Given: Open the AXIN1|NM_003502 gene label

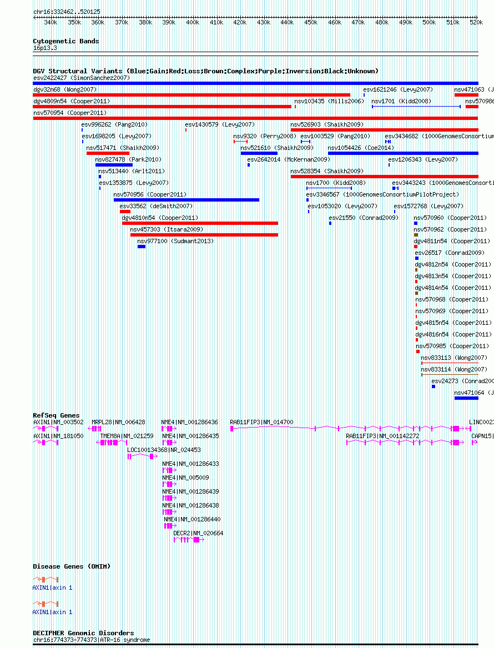Looking at the screenshot, I should [x=58, y=422].
